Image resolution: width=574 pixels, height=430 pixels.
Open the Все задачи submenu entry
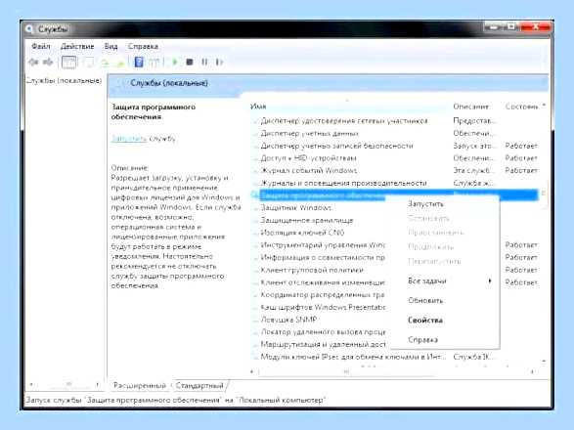[x=427, y=280]
